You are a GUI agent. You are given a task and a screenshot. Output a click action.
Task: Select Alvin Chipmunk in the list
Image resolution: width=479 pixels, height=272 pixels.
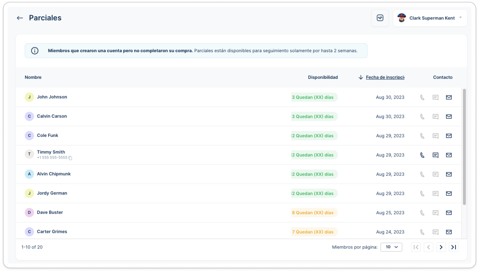pos(54,174)
